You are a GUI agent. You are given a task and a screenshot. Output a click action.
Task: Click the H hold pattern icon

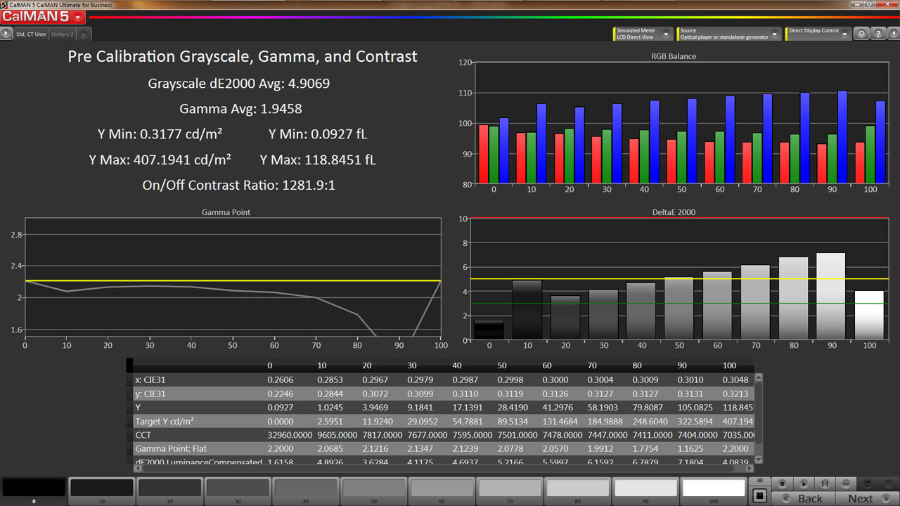[825, 484]
